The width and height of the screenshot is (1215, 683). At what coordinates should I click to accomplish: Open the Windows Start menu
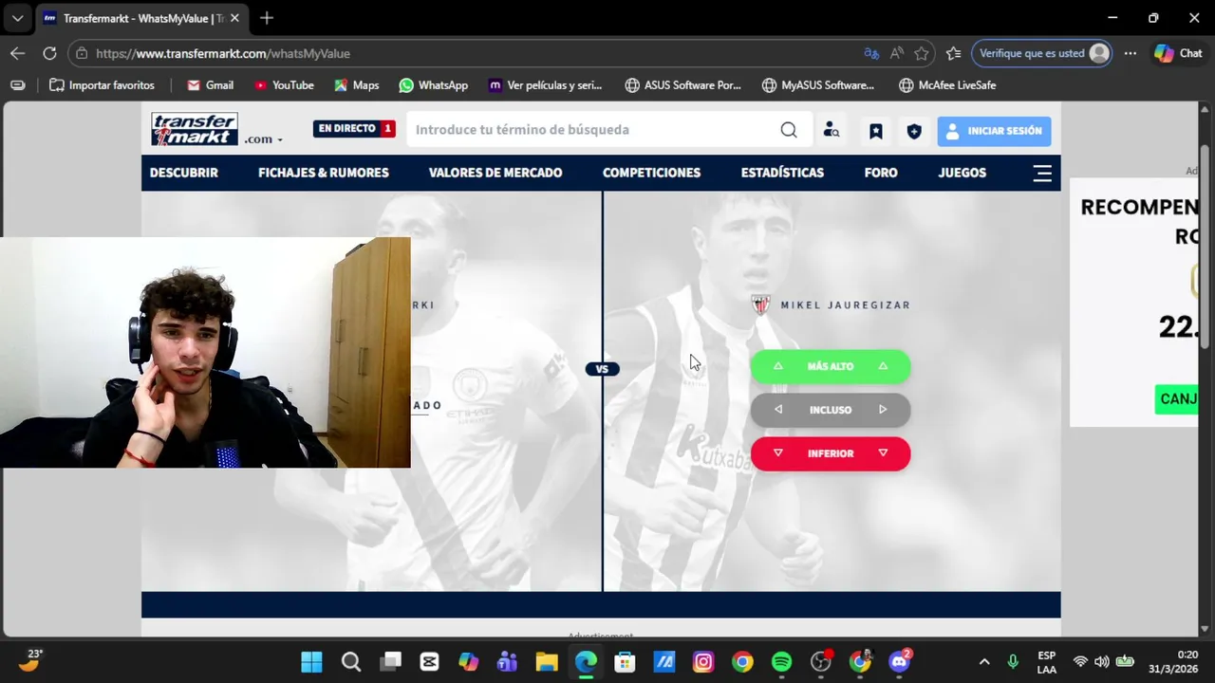(311, 662)
